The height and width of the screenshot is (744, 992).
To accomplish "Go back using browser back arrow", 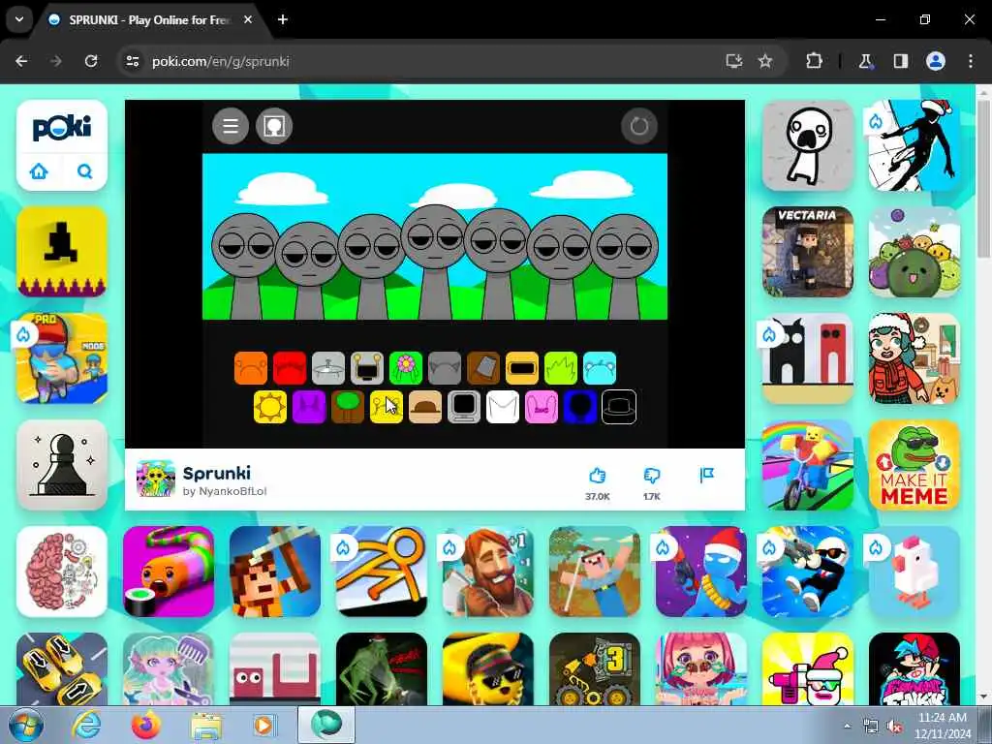I will click(21, 61).
